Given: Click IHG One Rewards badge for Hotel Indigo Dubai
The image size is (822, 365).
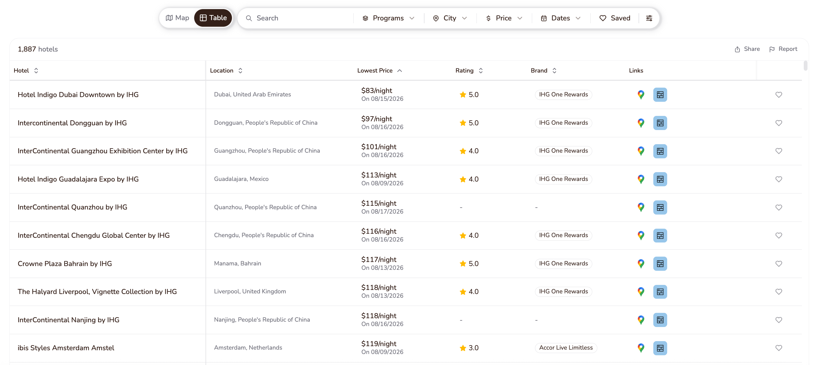Looking at the screenshot, I should point(563,95).
